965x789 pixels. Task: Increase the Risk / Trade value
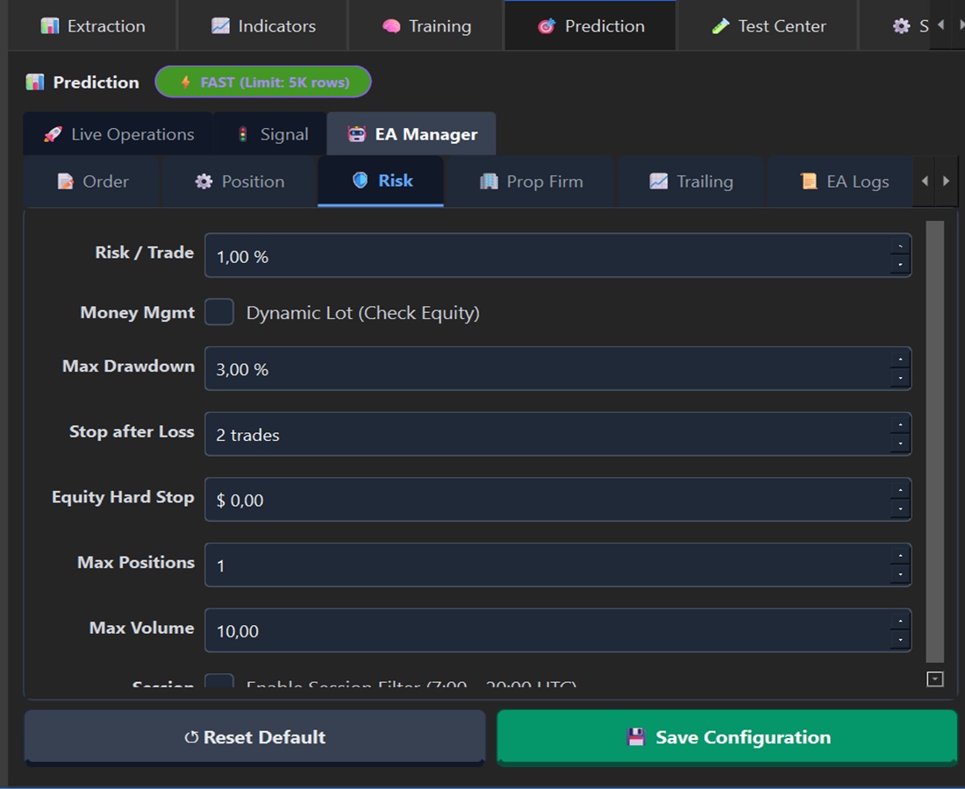899,247
